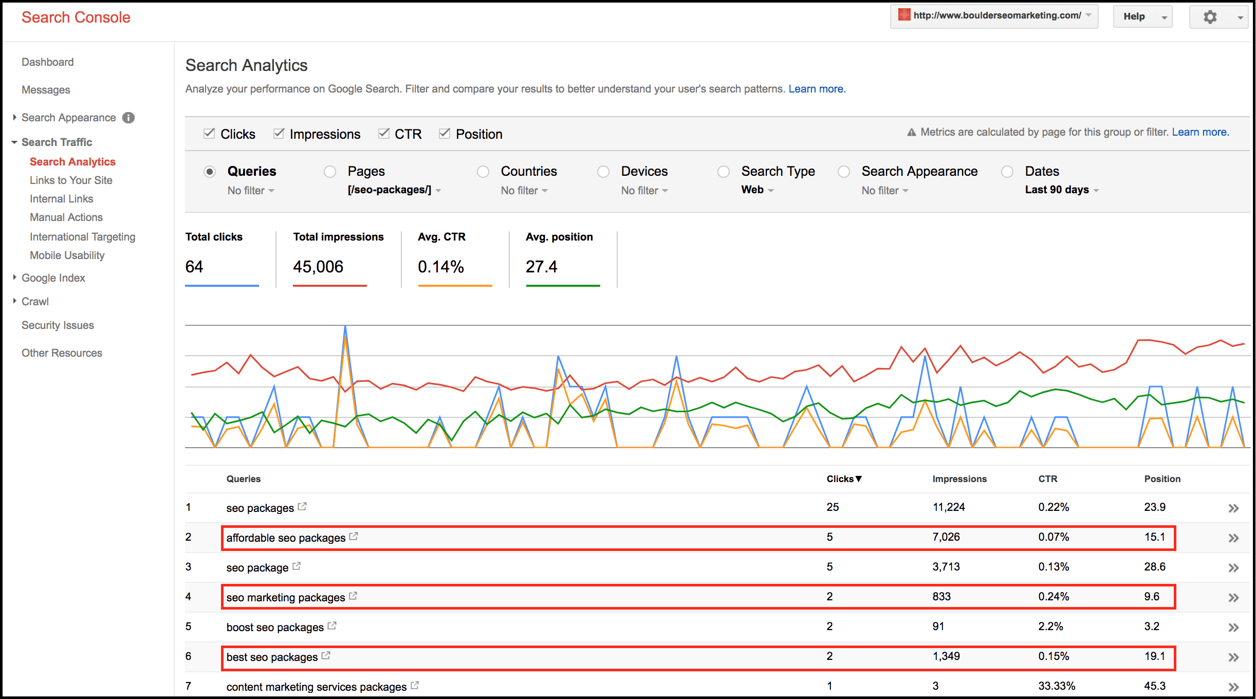Click the site favicon in property selector
The image size is (1256, 699).
904,15
